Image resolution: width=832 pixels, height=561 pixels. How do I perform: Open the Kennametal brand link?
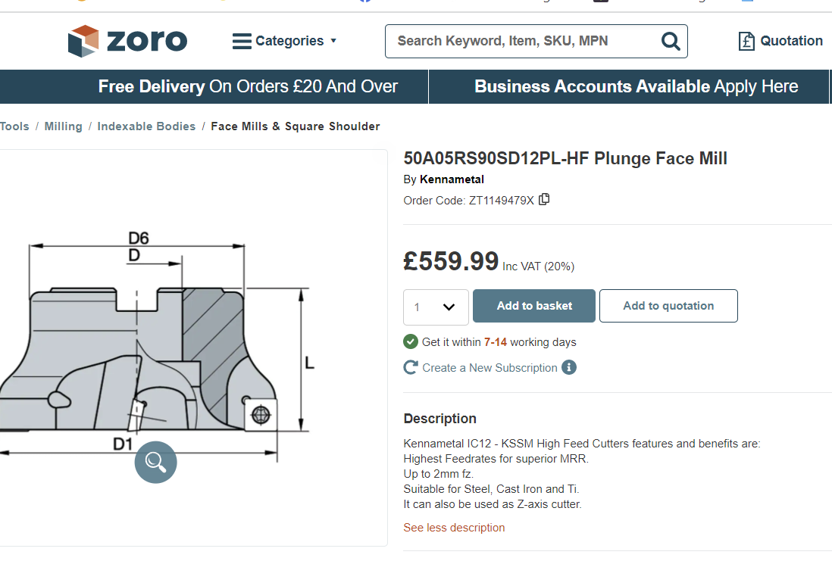452,179
